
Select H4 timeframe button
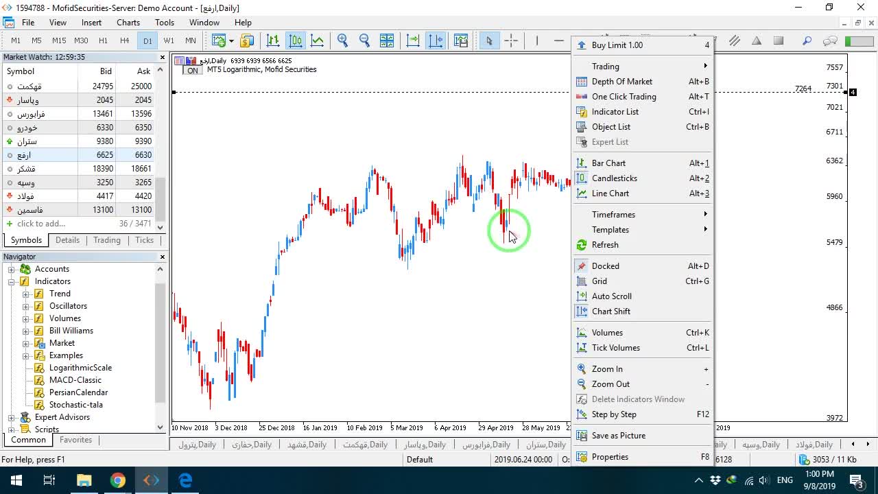click(x=124, y=40)
